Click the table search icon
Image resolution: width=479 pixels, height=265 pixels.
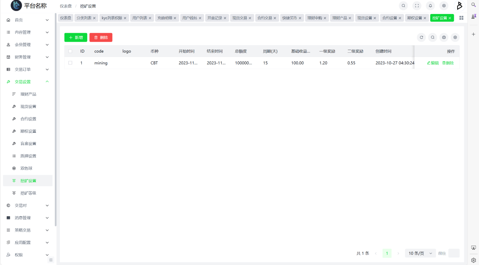(x=433, y=37)
